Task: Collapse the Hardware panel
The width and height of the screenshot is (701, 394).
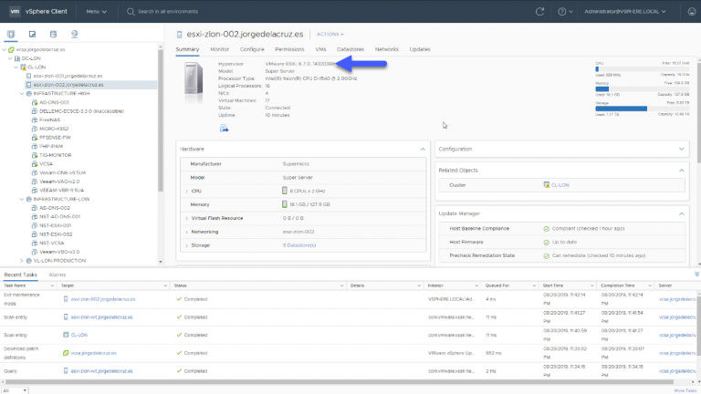Action: click(423, 150)
